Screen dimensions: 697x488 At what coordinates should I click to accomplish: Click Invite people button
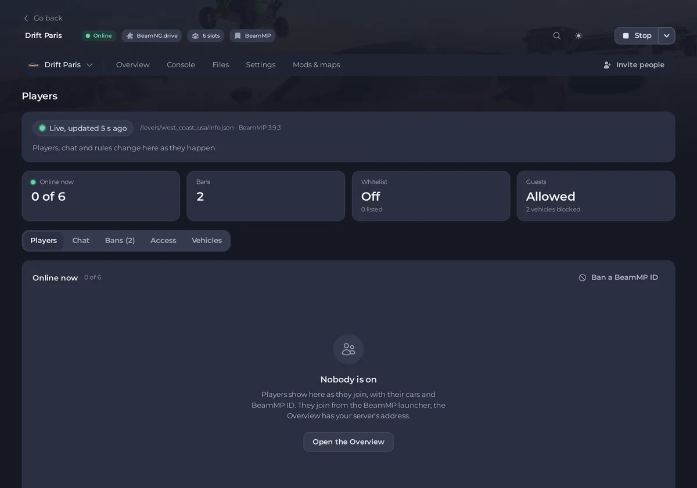tap(634, 65)
